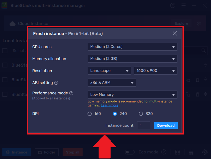Click the search icon in instance list
Image resolution: width=211 pixels, height=159 pixels.
204,51
